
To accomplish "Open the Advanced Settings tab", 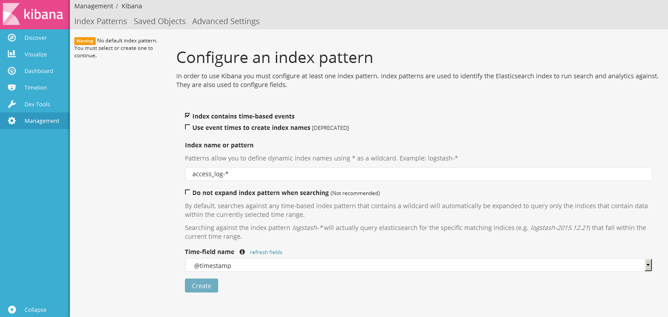I will click(x=226, y=21).
